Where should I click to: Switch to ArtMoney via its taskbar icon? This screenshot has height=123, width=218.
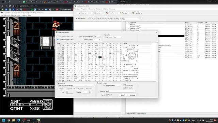(38, 120)
